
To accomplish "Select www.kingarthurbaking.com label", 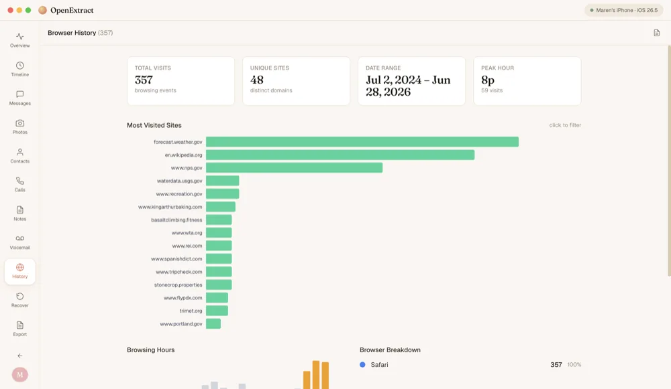I will click(170, 207).
